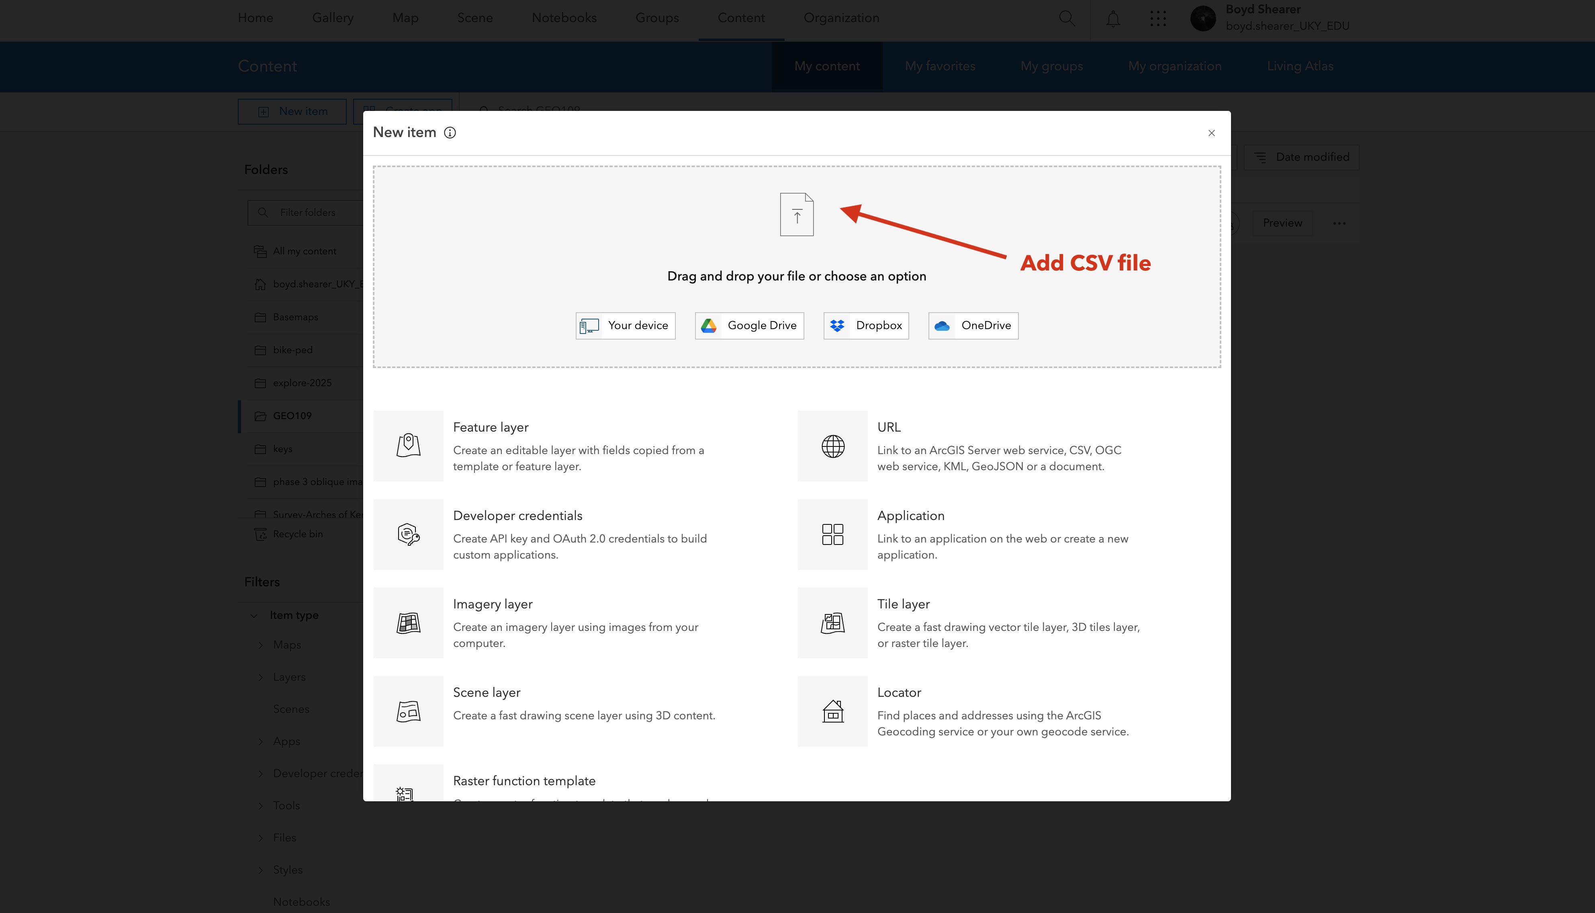Choose Your device upload option
This screenshot has height=913, width=1595.
click(626, 325)
